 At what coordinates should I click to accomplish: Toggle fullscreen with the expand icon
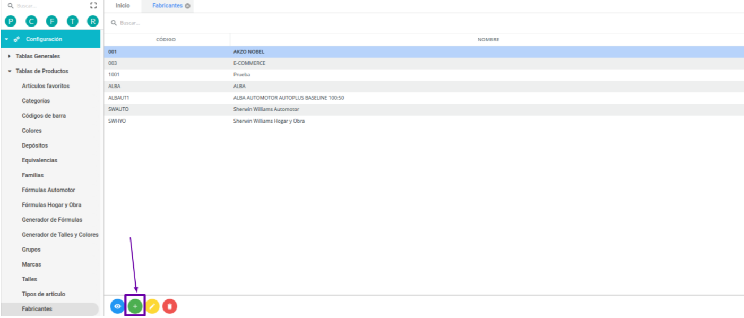coord(93,5)
